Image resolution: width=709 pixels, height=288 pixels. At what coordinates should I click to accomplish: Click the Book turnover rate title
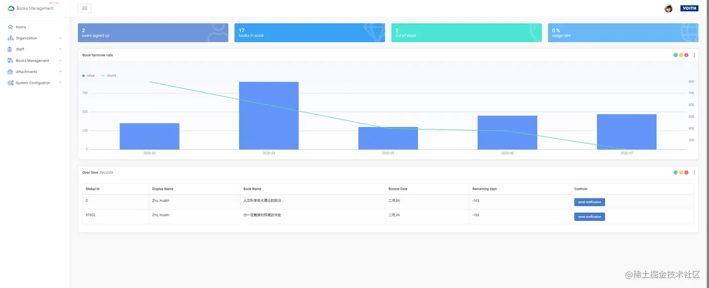coord(98,55)
